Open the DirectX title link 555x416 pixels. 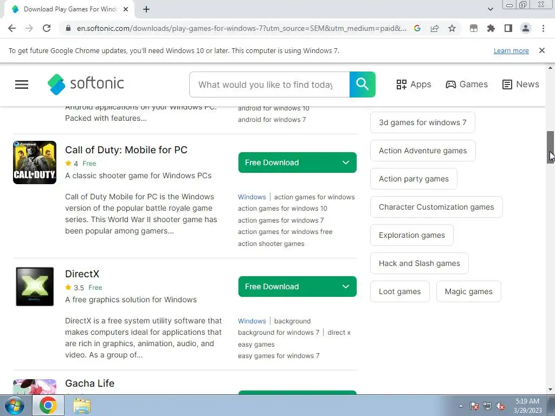coord(82,274)
